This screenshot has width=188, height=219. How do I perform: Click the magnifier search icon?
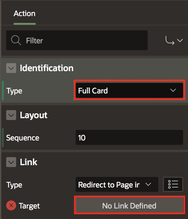point(16,41)
